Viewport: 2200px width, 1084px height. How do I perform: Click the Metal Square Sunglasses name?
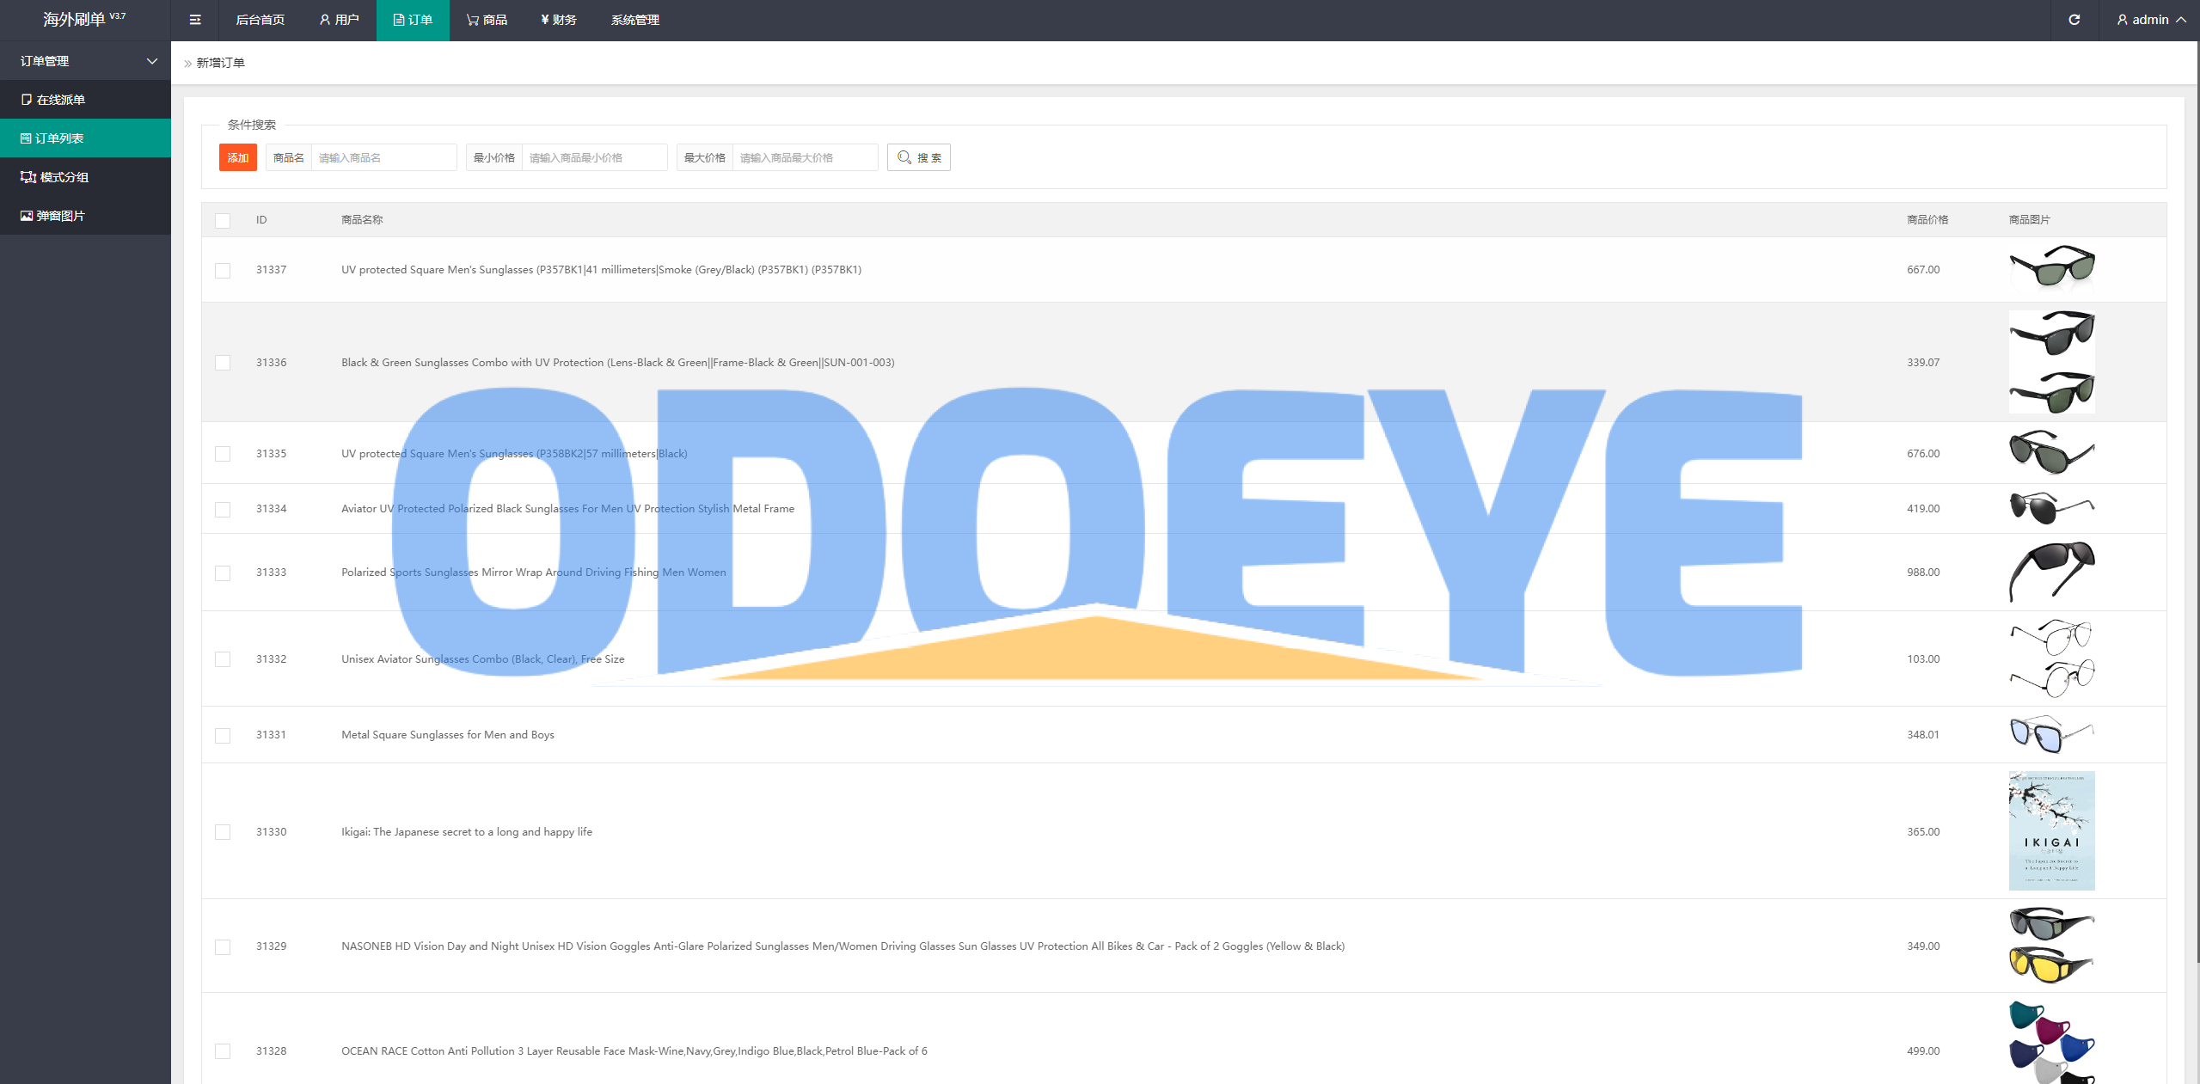click(448, 735)
